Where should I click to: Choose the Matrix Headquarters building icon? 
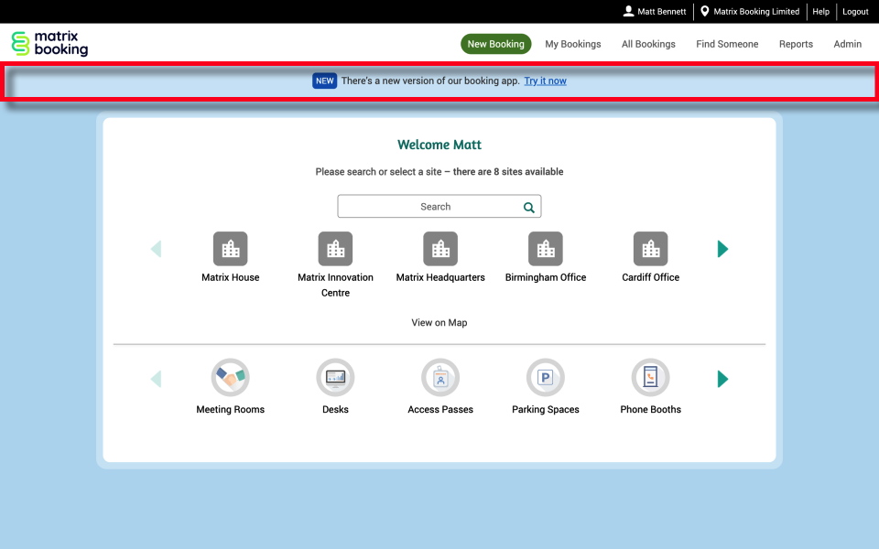pyautogui.click(x=440, y=249)
